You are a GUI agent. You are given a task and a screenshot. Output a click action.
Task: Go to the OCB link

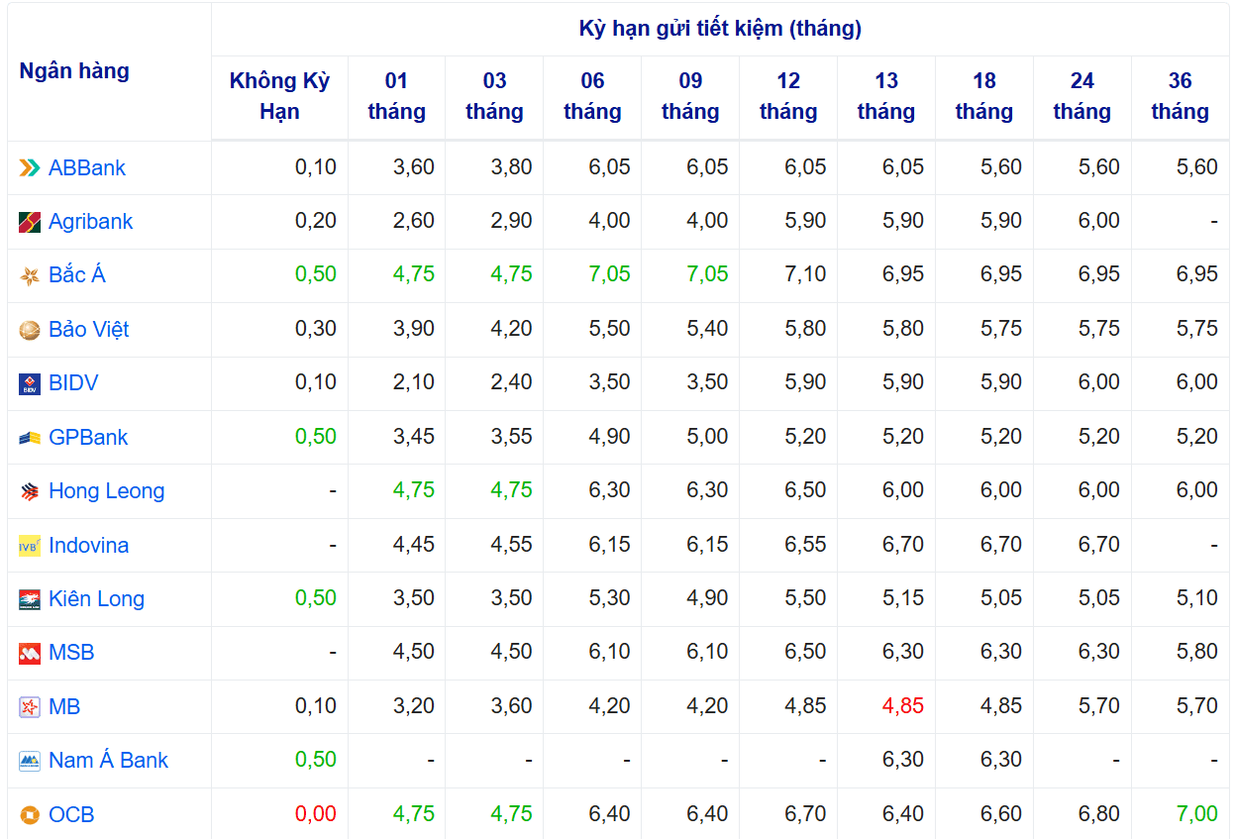pos(71,815)
